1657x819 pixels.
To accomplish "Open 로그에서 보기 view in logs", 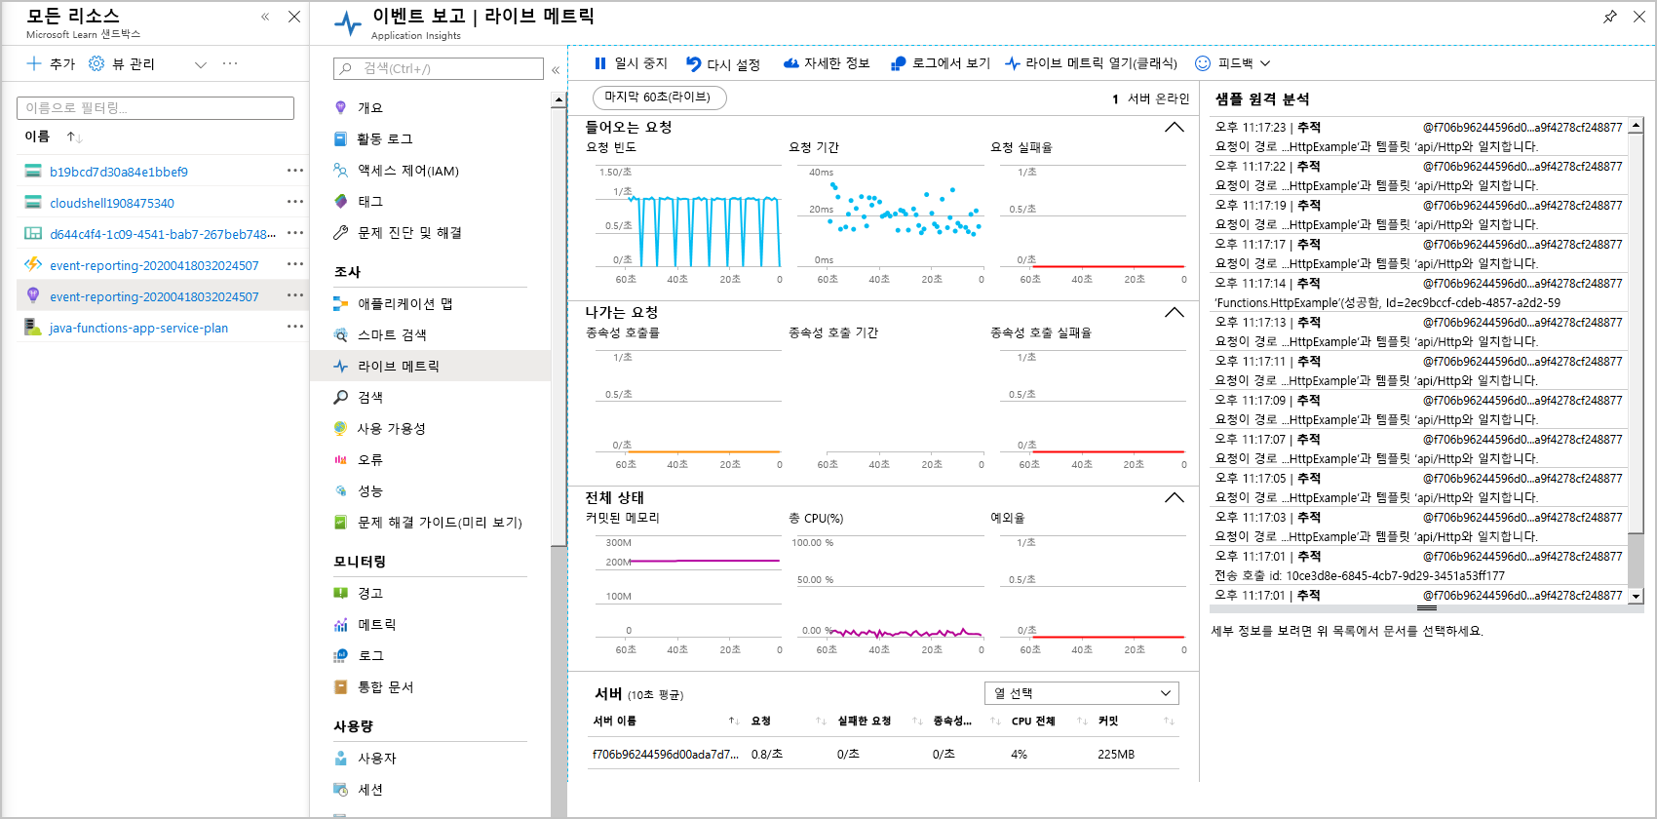I will pos(940,63).
